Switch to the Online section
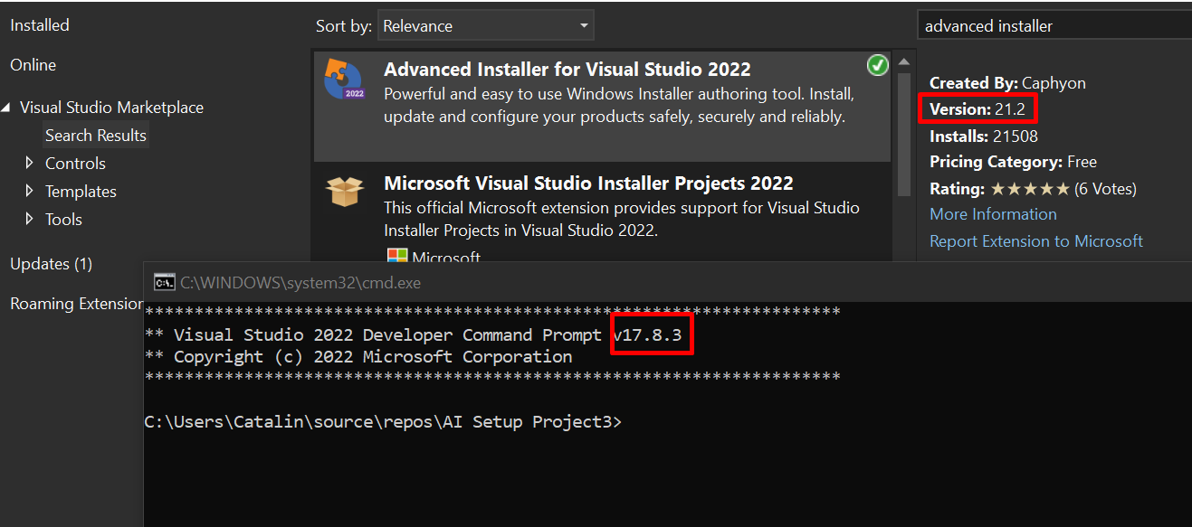This screenshot has width=1192, height=527. tap(33, 64)
